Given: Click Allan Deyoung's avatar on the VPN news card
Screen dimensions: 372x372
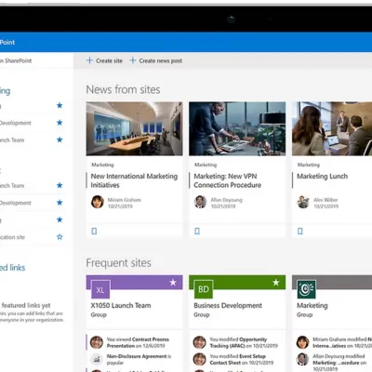Looking at the screenshot, I should point(200,202).
